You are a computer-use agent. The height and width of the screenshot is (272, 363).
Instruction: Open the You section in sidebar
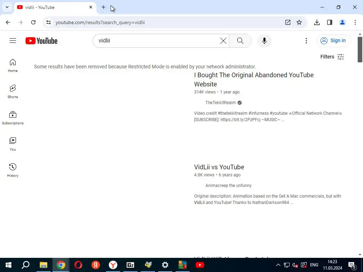click(13, 144)
